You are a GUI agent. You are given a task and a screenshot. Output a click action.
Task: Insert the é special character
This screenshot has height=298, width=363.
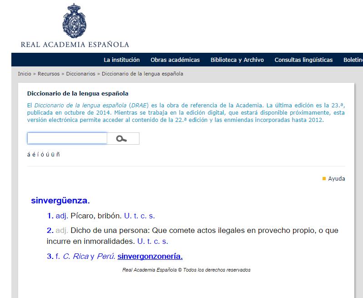point(34,154)
